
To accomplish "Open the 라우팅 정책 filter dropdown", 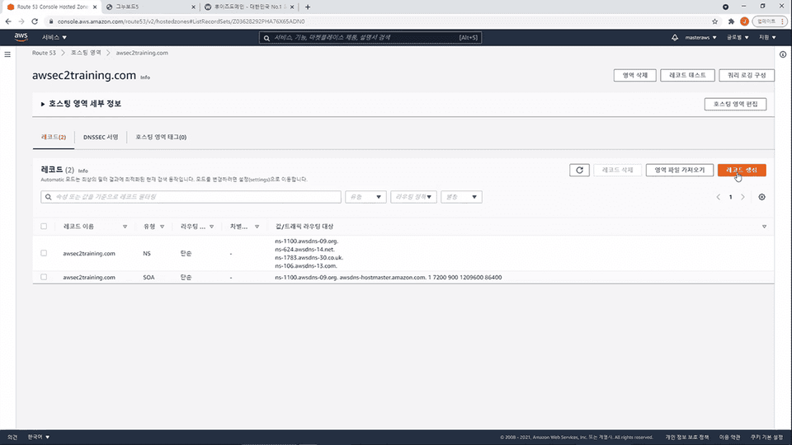I will click(x=413, y=197).
